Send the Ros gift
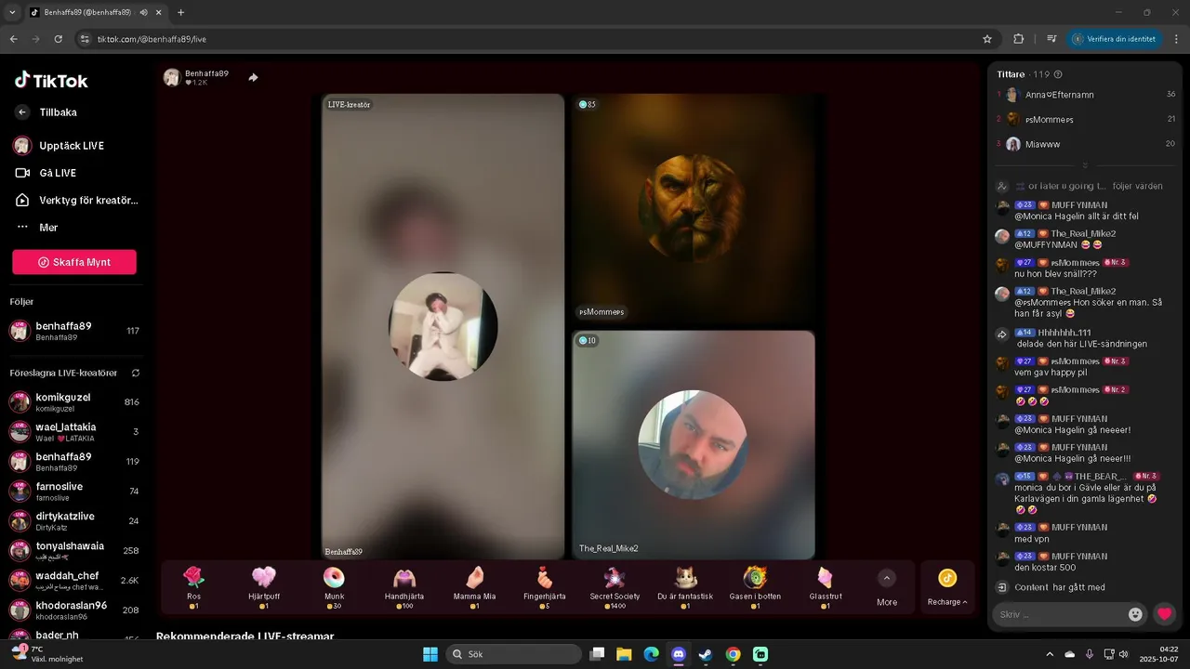The width and height of the screenshot is (1190, 669). 193,586
